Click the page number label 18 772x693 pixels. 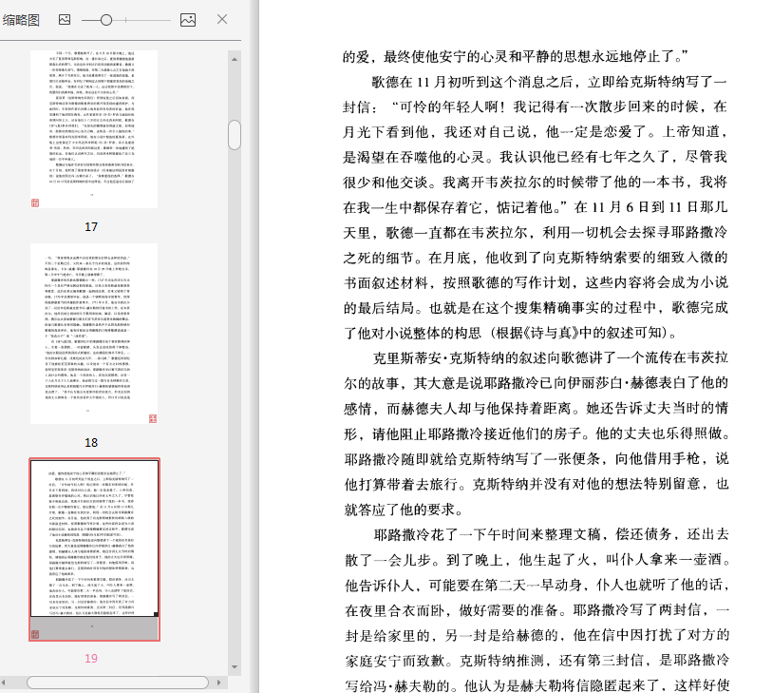91,443
